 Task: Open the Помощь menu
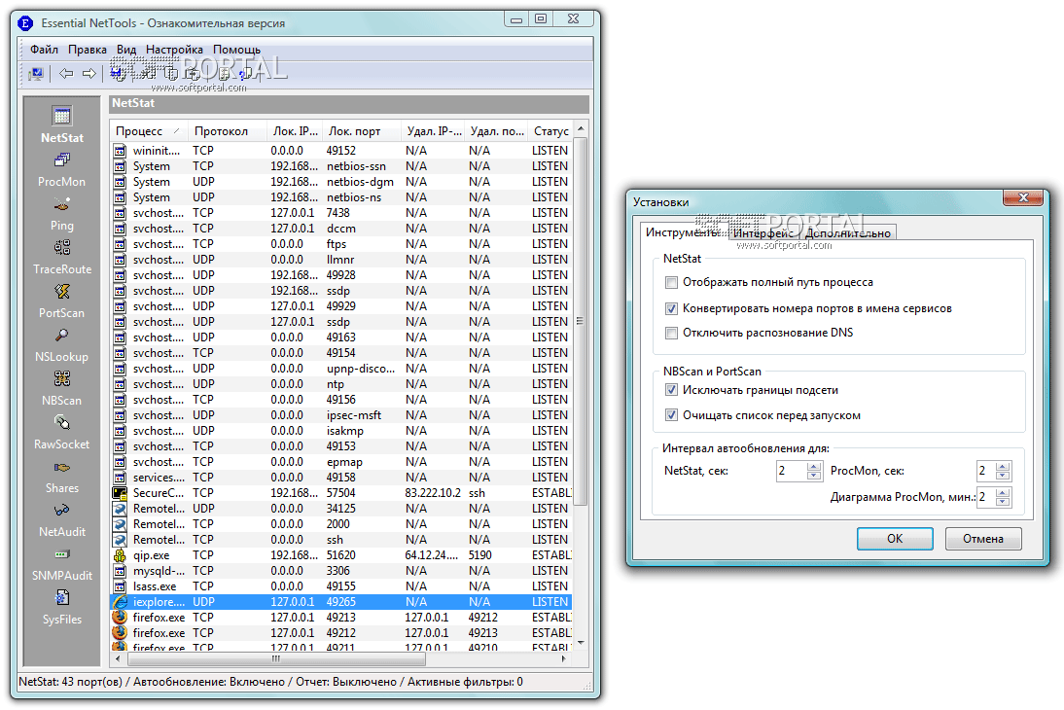click(236, 50)
